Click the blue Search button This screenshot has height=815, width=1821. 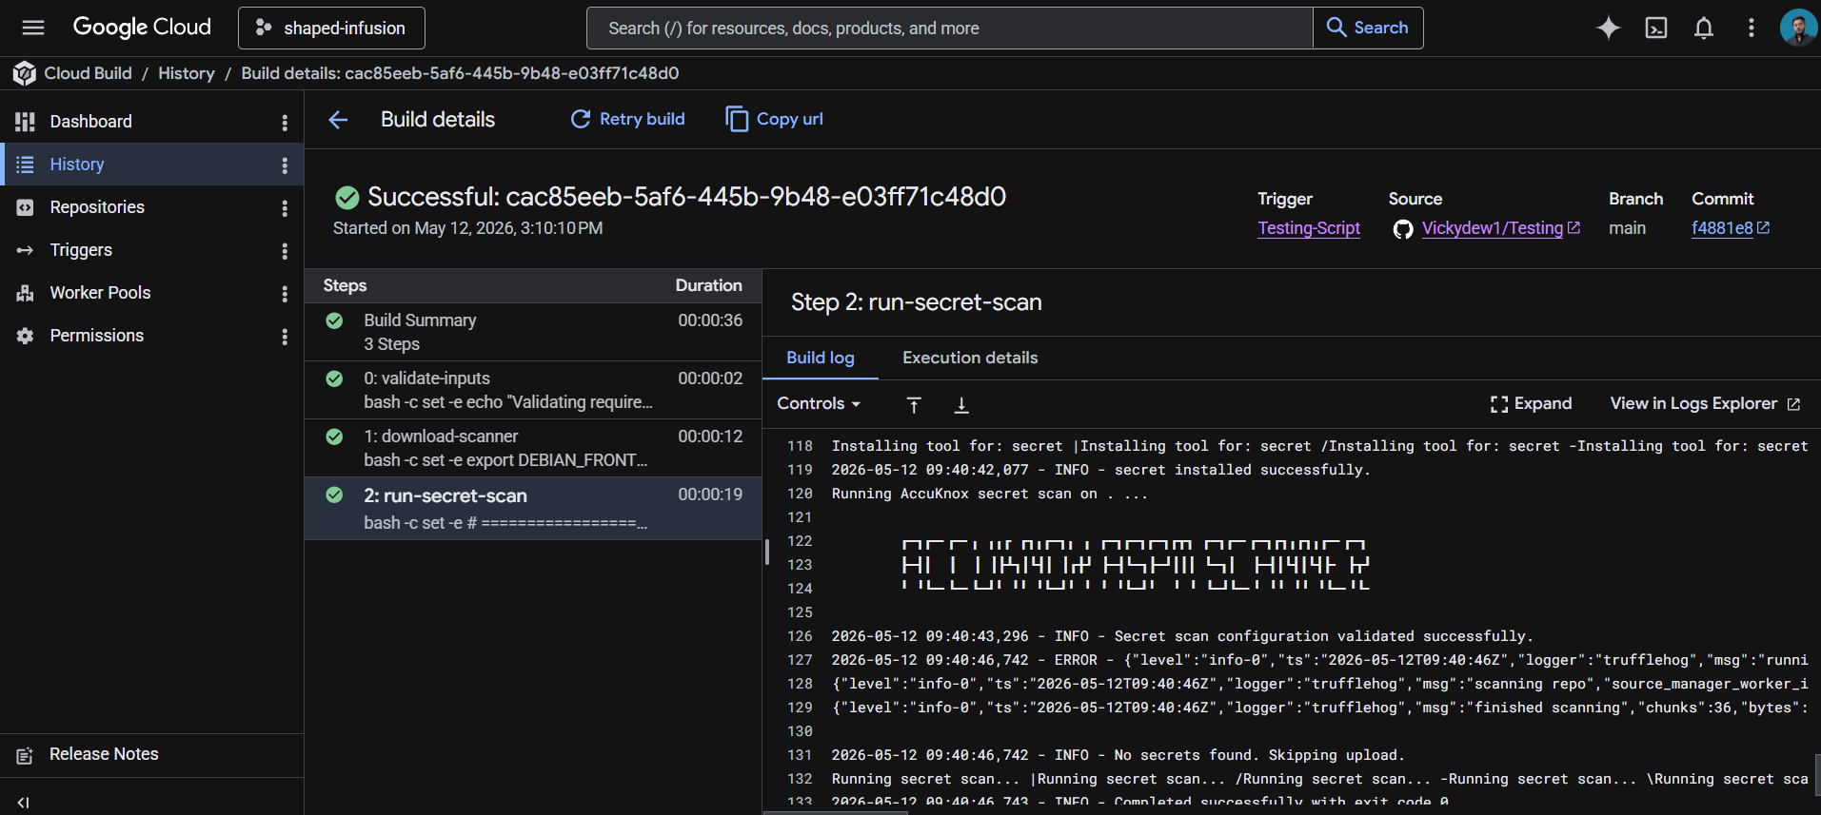pos(1368,28)
